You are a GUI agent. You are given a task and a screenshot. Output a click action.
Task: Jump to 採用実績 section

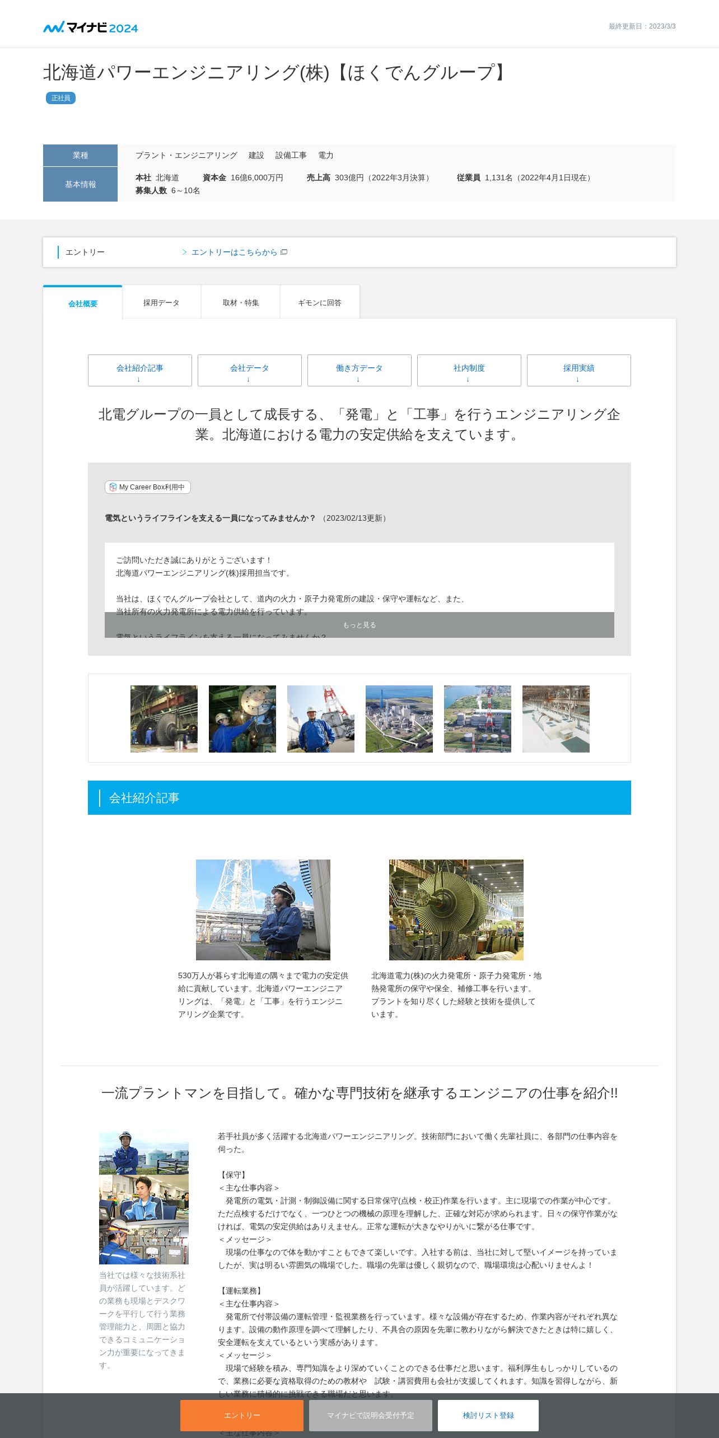[579, 370]
